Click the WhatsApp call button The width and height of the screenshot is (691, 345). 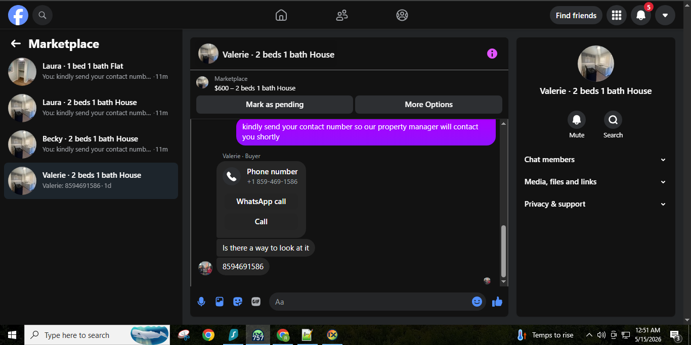pyautogui.click(x=261, y=202)
